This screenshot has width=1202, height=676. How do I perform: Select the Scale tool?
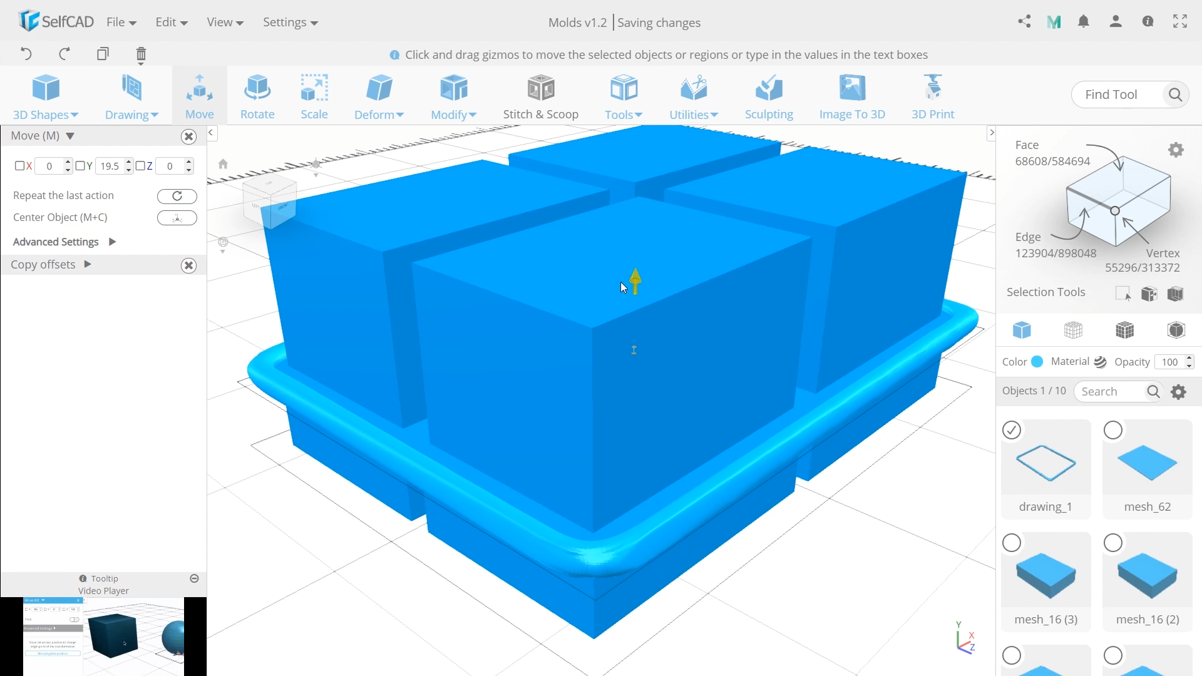pyautogui.click(x=314, y=97)
